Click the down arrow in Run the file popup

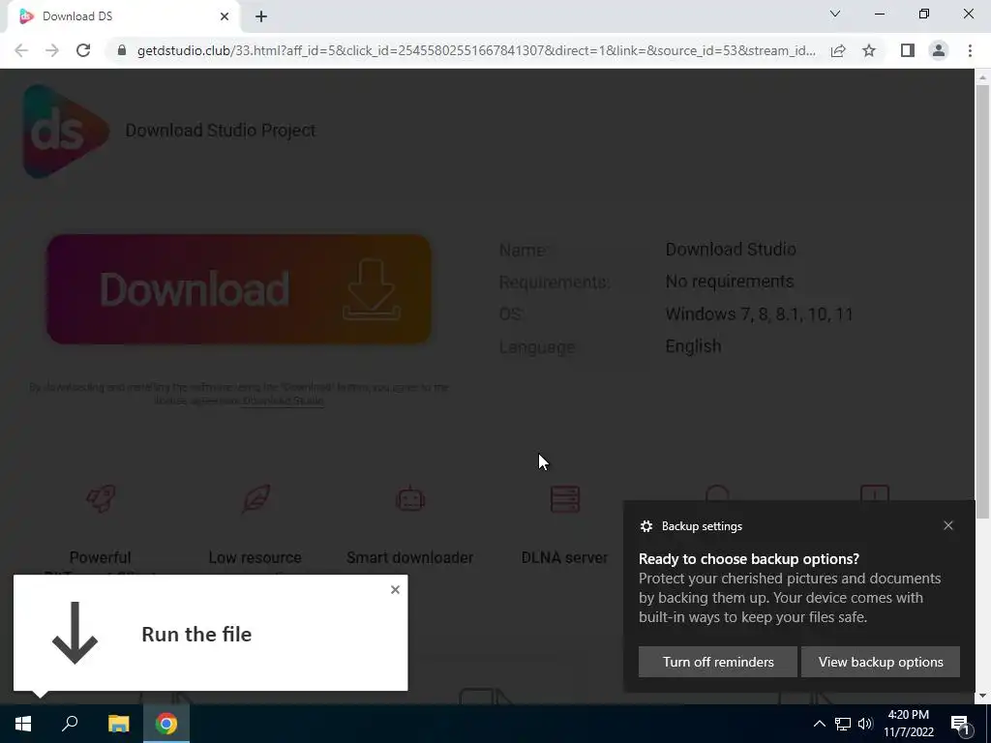point(75,633)
